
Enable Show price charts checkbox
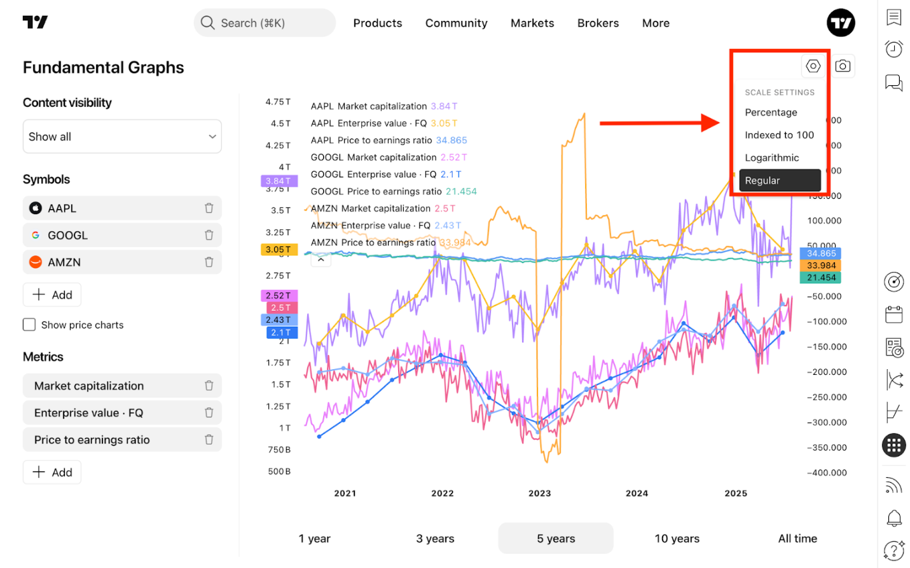[x=29, y=325]
